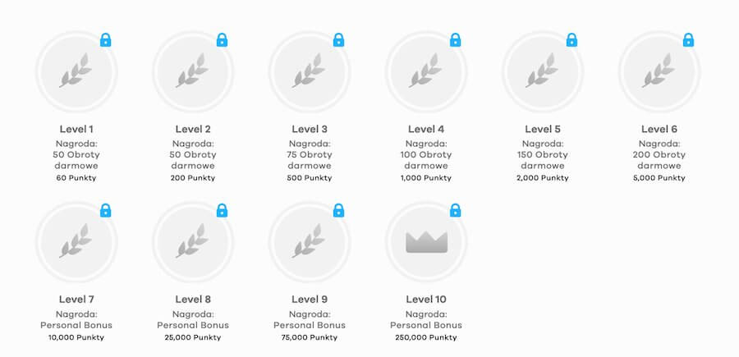Click the Level 10 crown badge
739x357 pixels.
[426, 242]
